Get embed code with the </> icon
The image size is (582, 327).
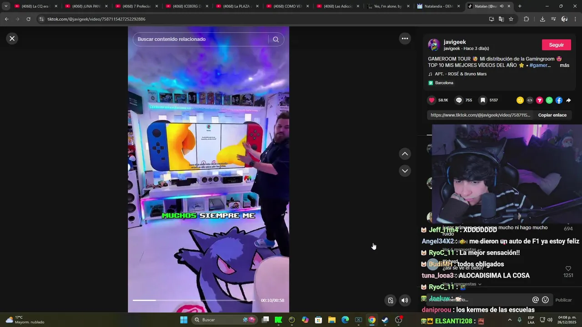(x=530, y=100)
